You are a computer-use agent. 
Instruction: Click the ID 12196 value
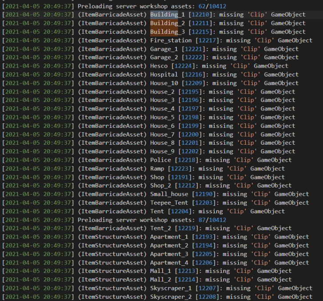pyautogui.click(x=190, y=100)
